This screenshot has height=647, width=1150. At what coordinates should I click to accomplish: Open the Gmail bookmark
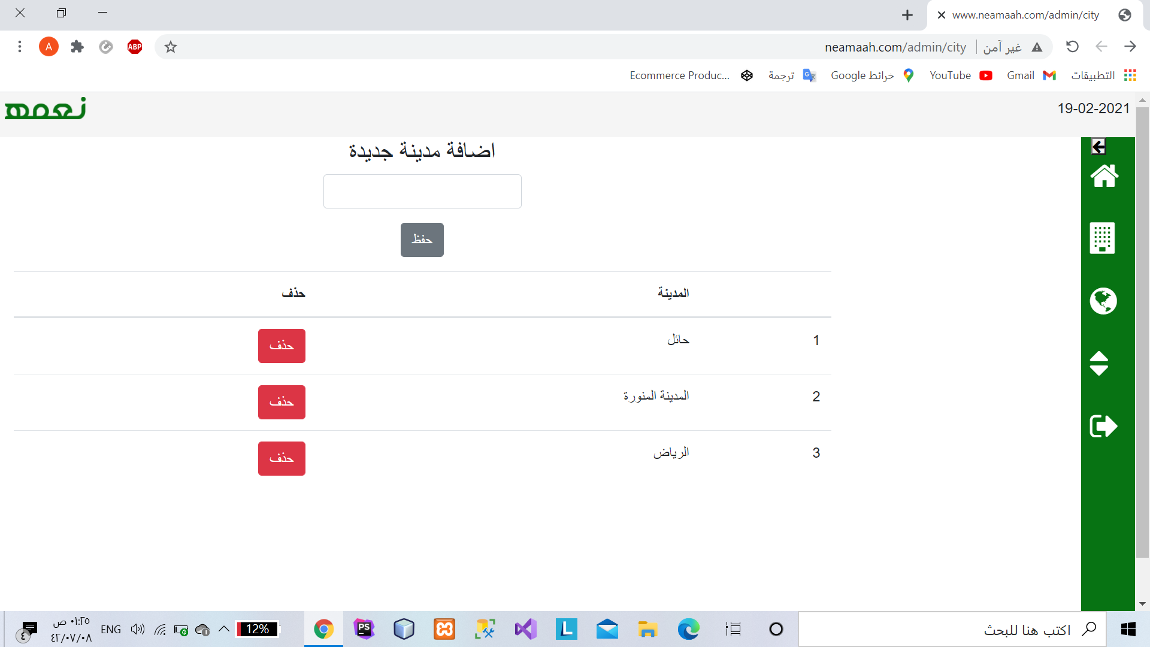pos(1031,75)
